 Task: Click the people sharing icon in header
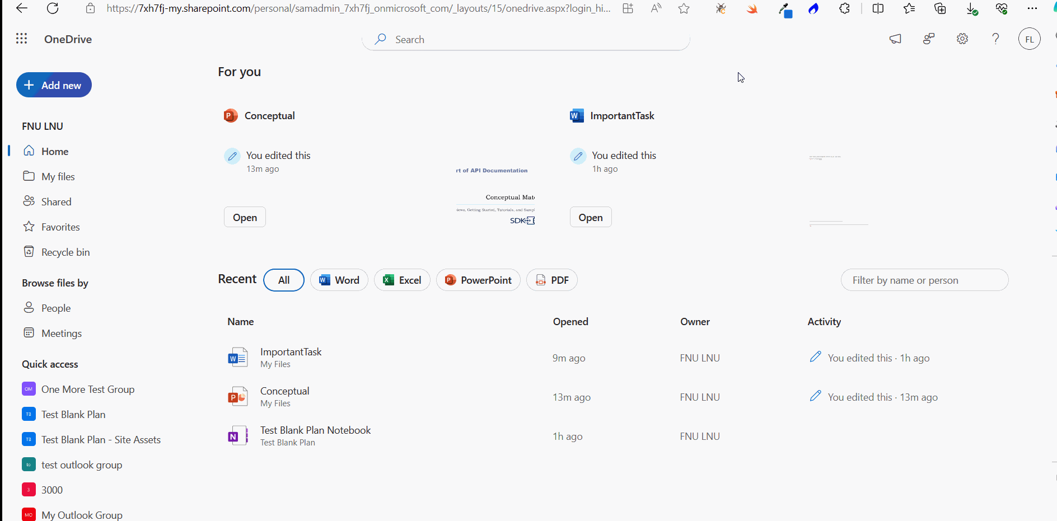pos(929,39)
